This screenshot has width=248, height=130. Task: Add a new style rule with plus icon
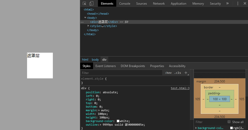coord(186,73)
